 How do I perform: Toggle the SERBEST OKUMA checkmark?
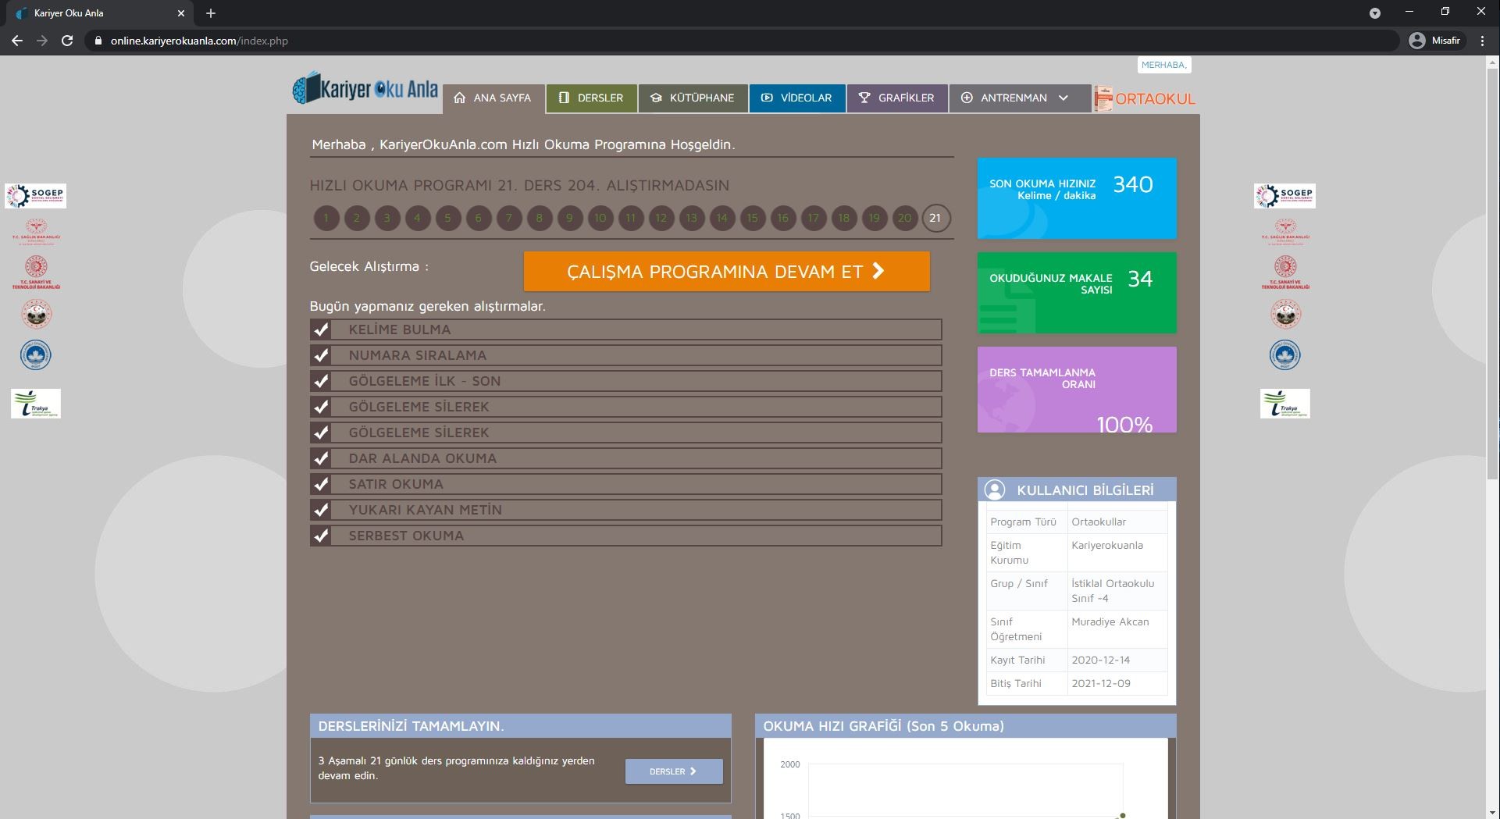pyautogui.click(x=320, y=536)
